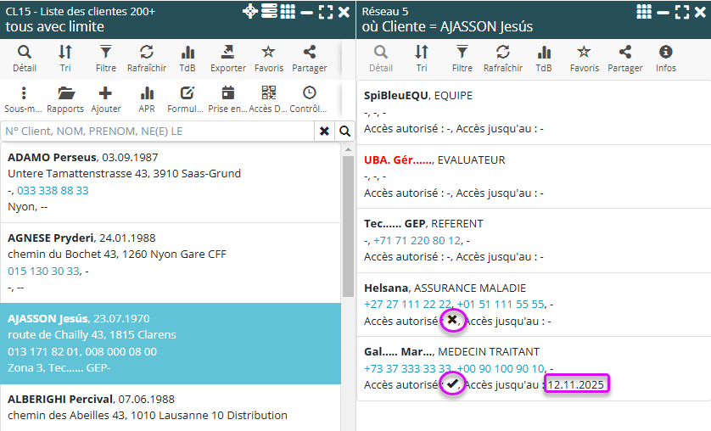The image size is (711, 431).
Task: Open the Exporter tool
Action: 227,59
